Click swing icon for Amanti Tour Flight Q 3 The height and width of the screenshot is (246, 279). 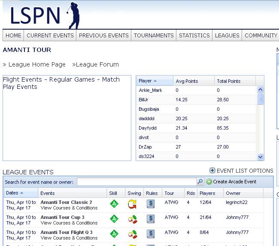132,234
